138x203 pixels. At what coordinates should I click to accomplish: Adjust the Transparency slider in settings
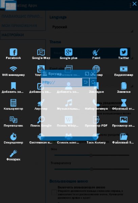pos(92,169)
